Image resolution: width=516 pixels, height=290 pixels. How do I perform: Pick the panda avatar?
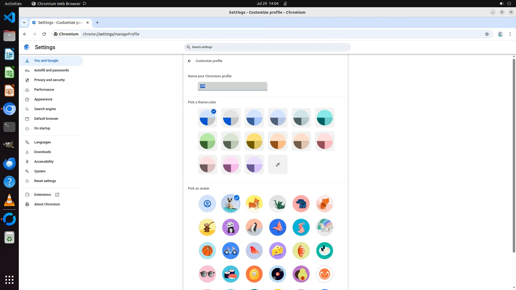[231, 227]
